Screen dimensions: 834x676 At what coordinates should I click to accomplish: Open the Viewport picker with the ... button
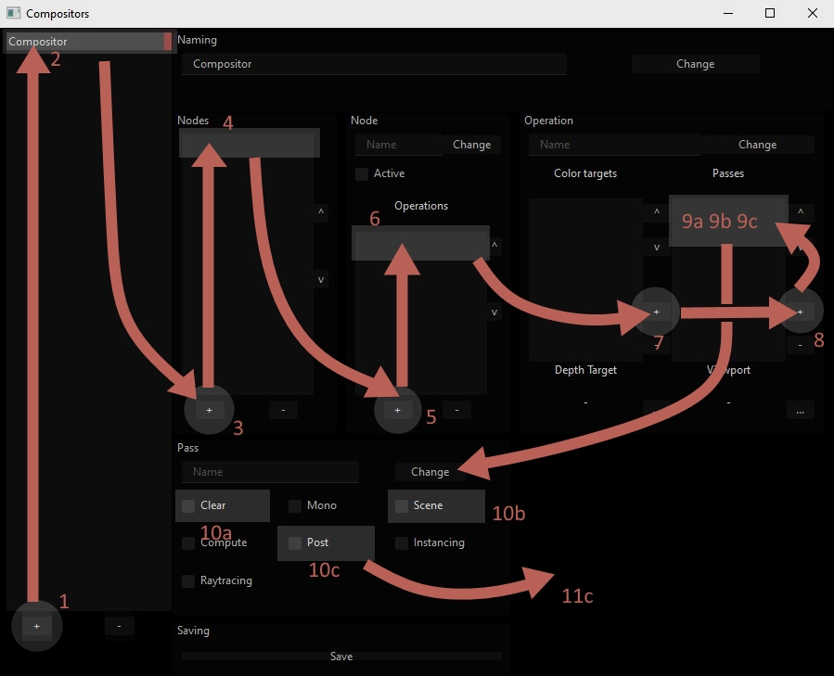(x=801, y=411)
